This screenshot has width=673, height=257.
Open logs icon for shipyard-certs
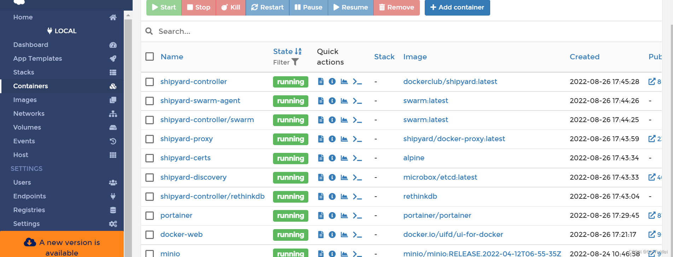(x=321, y=158)
